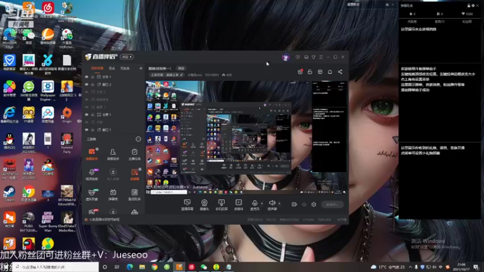Expand microphone options arrow beside 麦克风
484x272 pixels.
pos(262,204)
